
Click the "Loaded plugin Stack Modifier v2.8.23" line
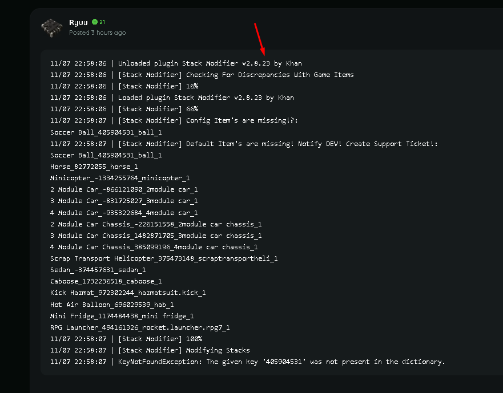[x=172, y=98]
